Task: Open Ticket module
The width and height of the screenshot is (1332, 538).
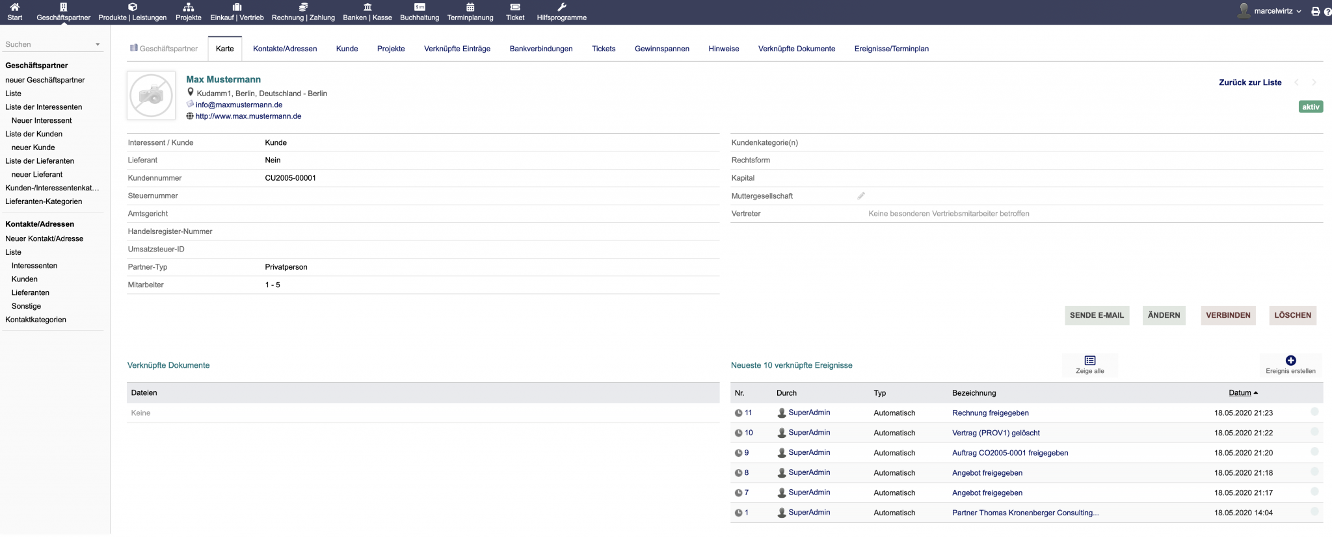Action: click(515, 12)
